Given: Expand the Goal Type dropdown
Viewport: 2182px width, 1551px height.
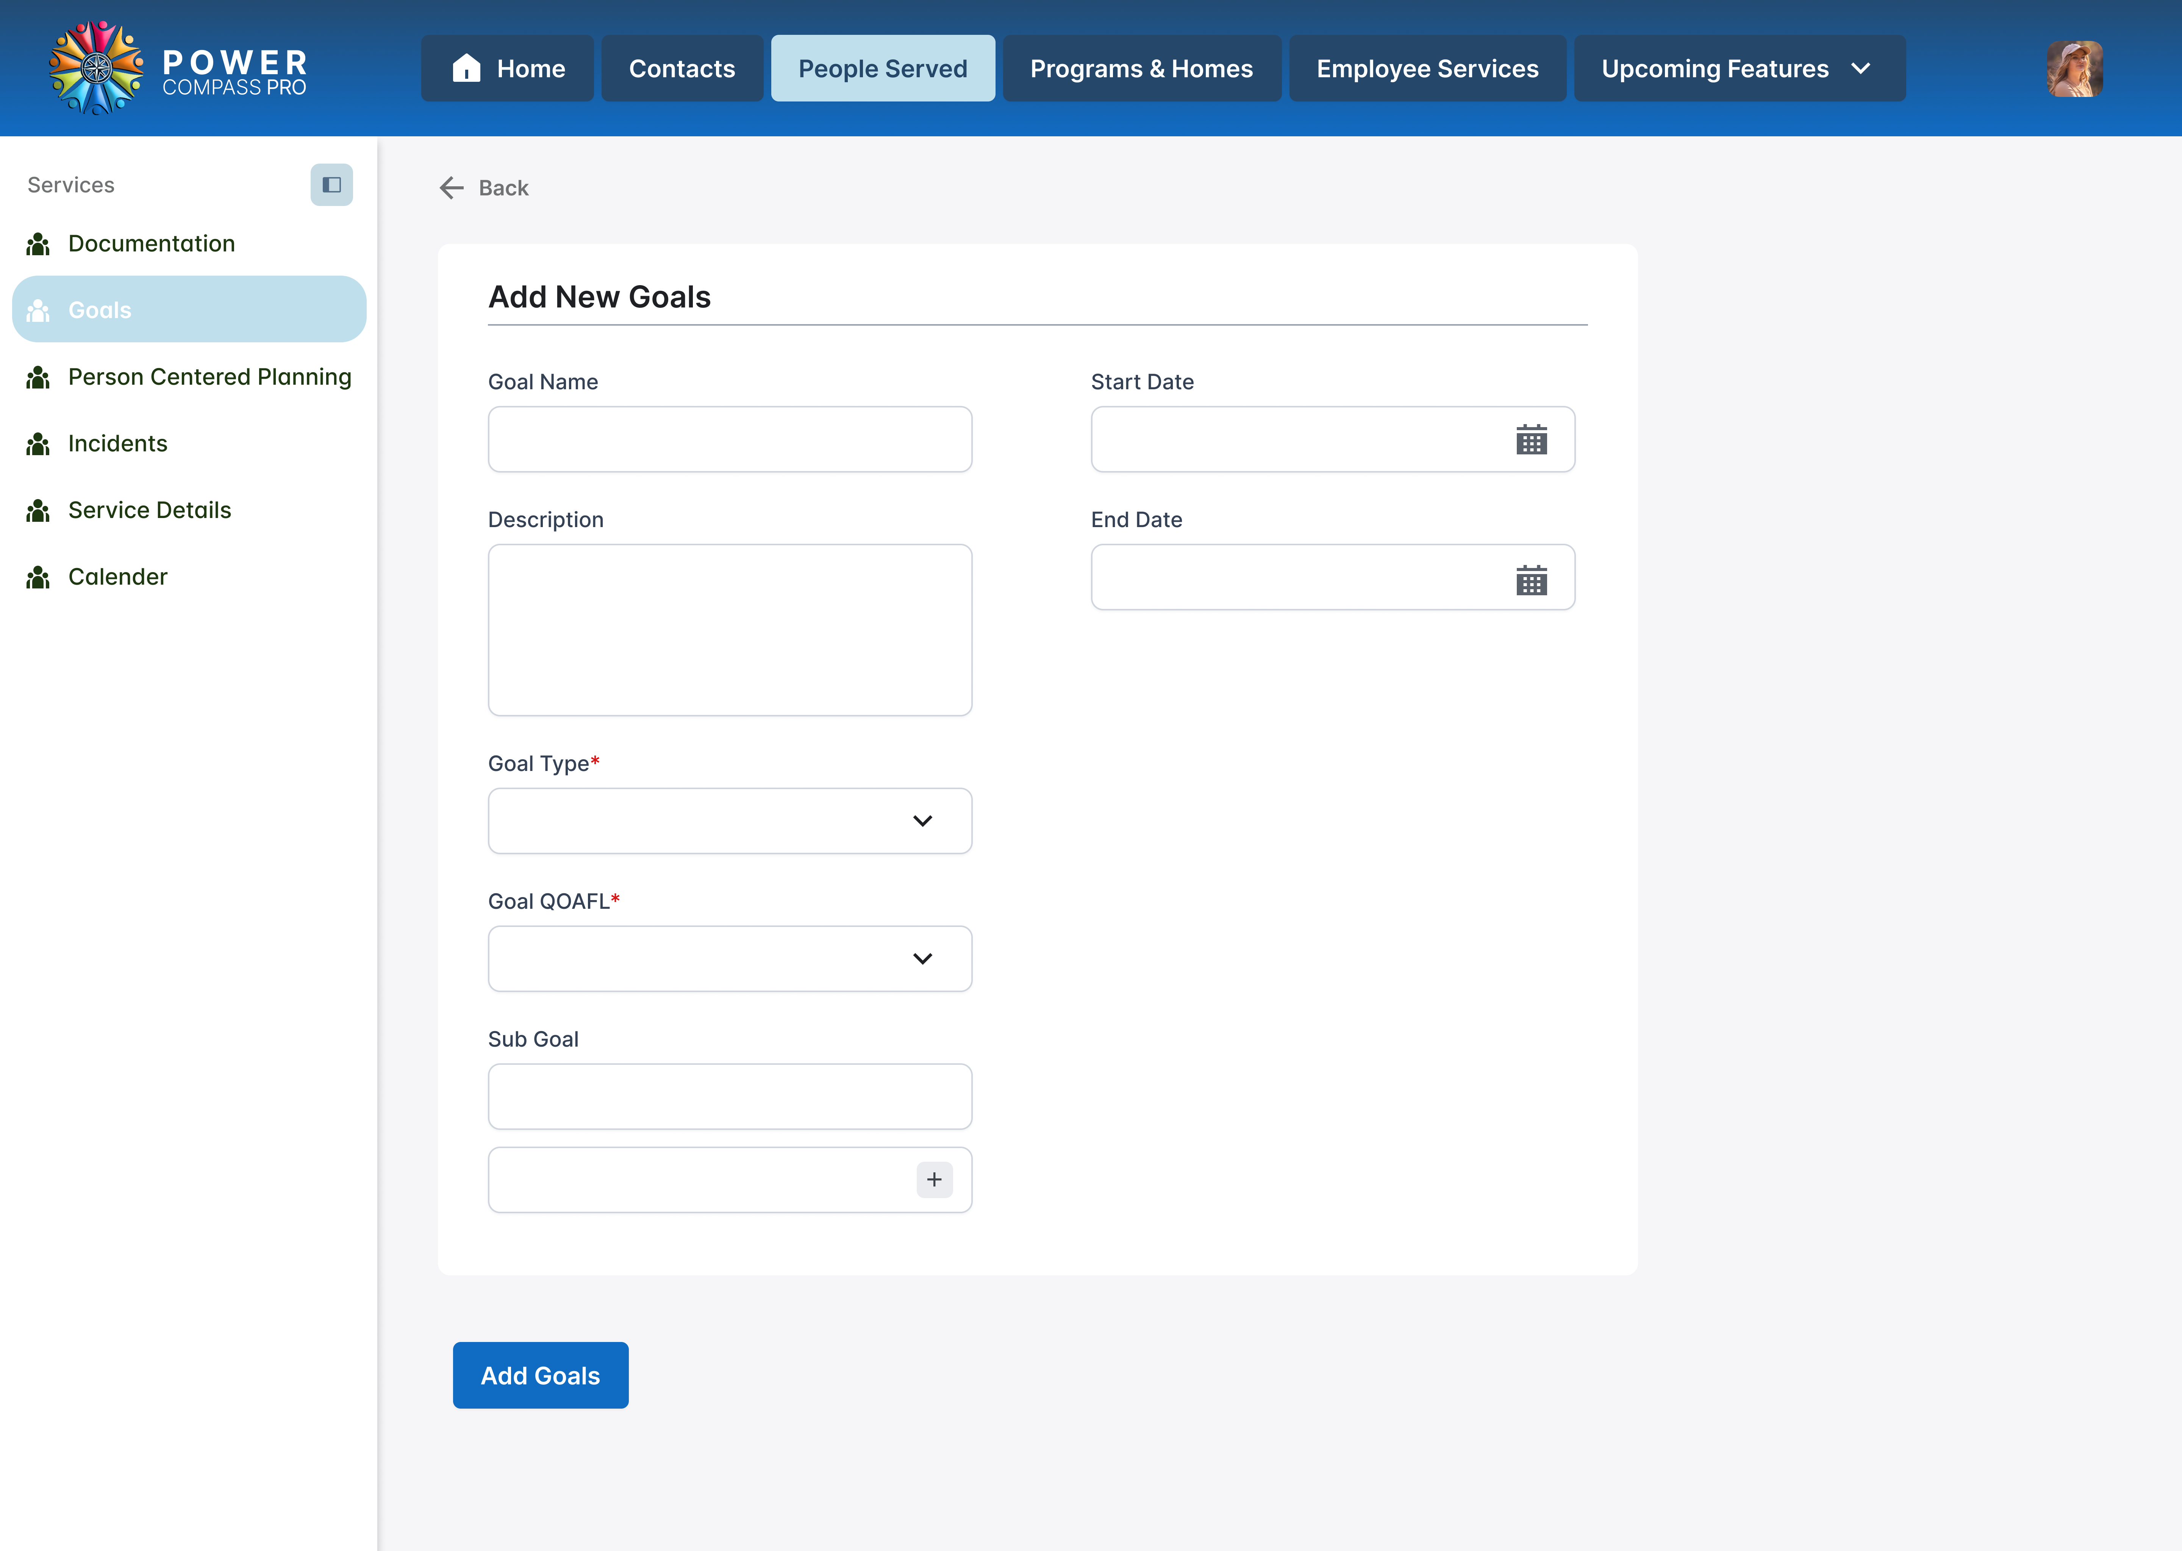Looking at the screenshot, I should (x=730, y=821).
